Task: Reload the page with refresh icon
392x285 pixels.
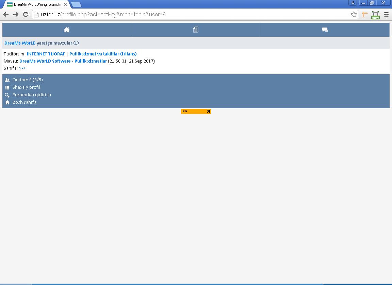Action: (x=26, y=14)
